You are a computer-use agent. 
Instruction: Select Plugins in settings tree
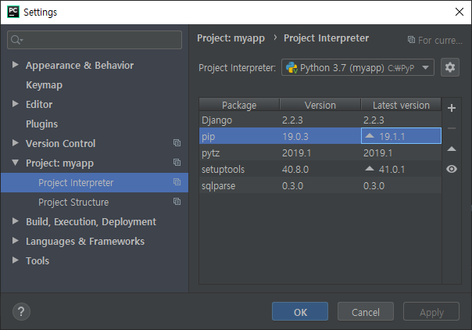[42, 124]
